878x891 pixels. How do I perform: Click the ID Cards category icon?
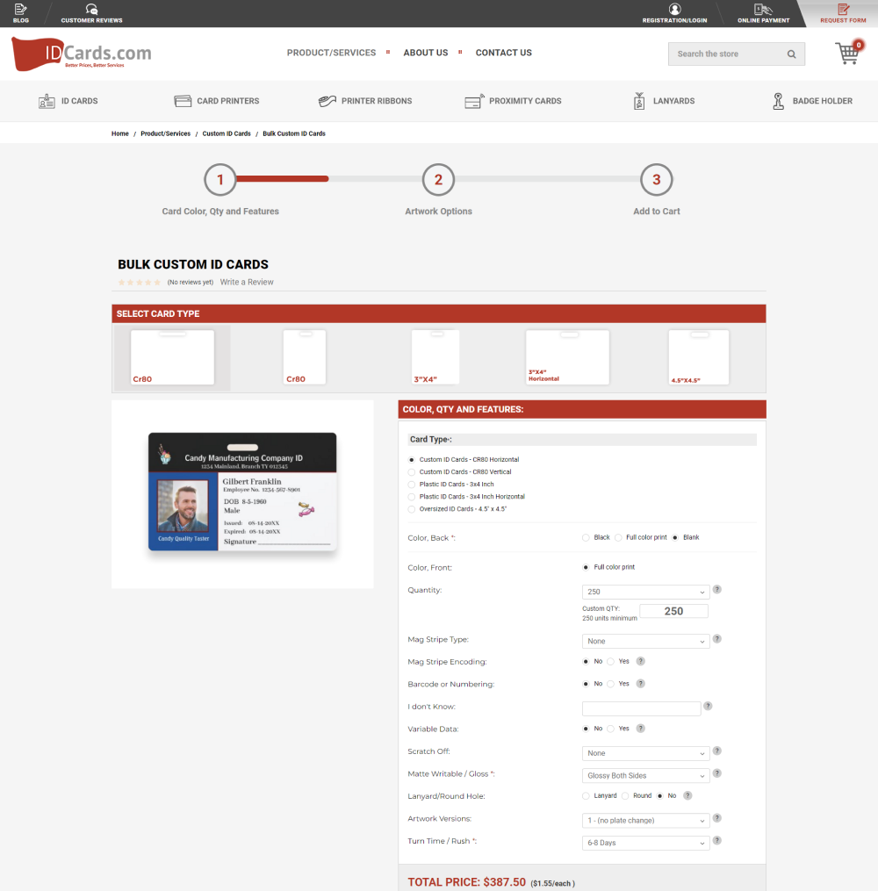[x=47, y=101]
